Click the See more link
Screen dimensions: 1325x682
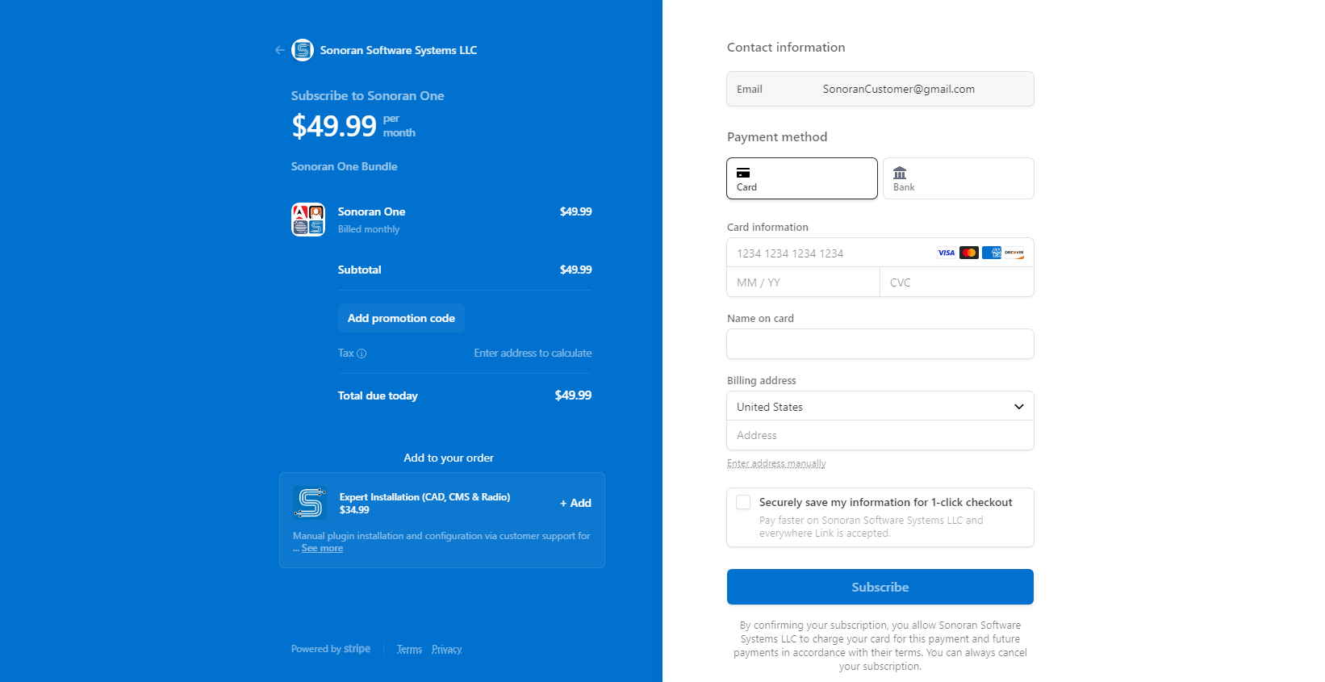click(x=322, y=548)
